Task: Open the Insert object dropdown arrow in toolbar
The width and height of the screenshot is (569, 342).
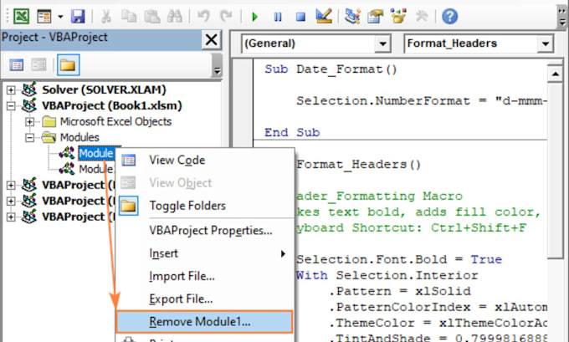Action: click(60, 17)
